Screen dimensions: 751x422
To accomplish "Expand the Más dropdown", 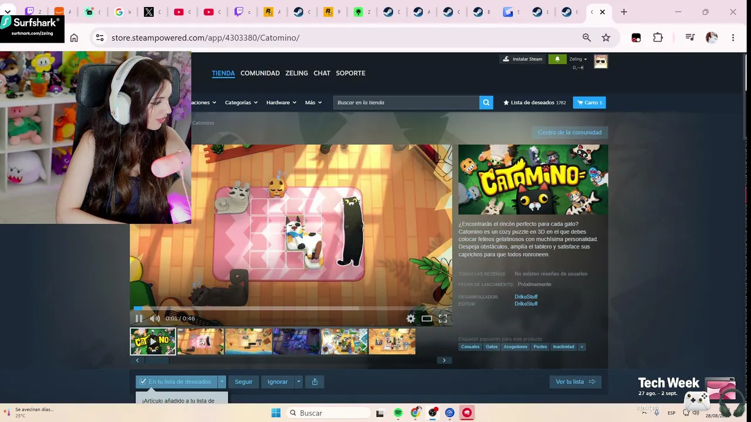I will tap(313, 103).
